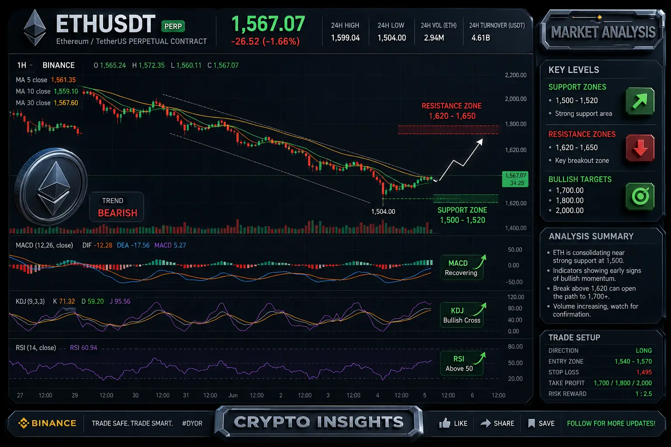Click the RSI 60.94 reading

(x=83, y=348)
